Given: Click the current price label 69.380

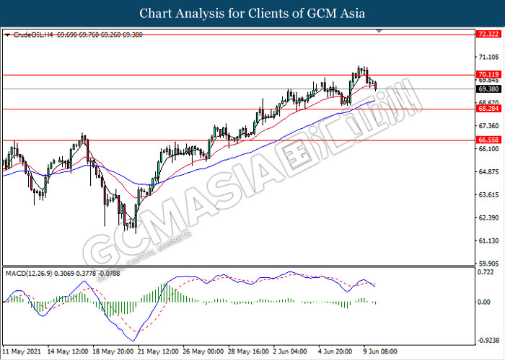Looking at the screenshot, I should click(488, 89).
